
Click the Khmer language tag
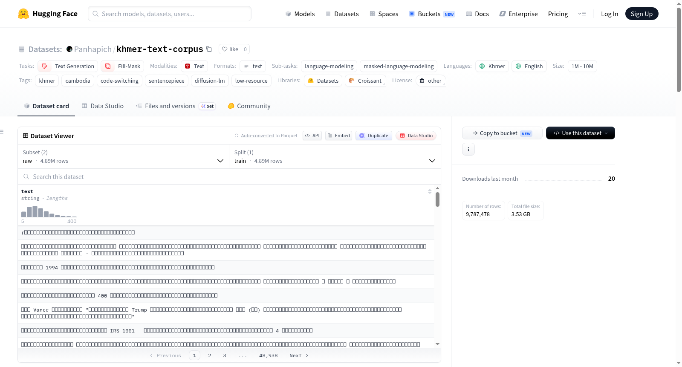492,66
